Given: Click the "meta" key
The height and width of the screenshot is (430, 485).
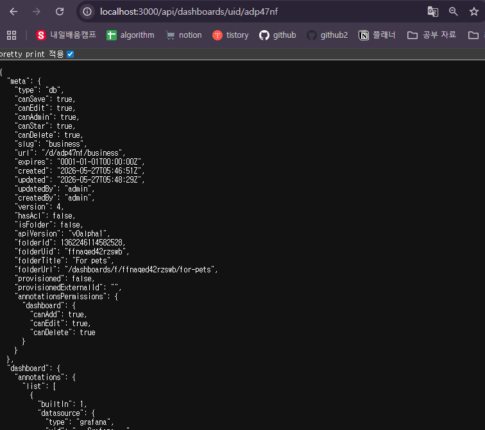Looking at the screenshot, I should pos(18,81).
